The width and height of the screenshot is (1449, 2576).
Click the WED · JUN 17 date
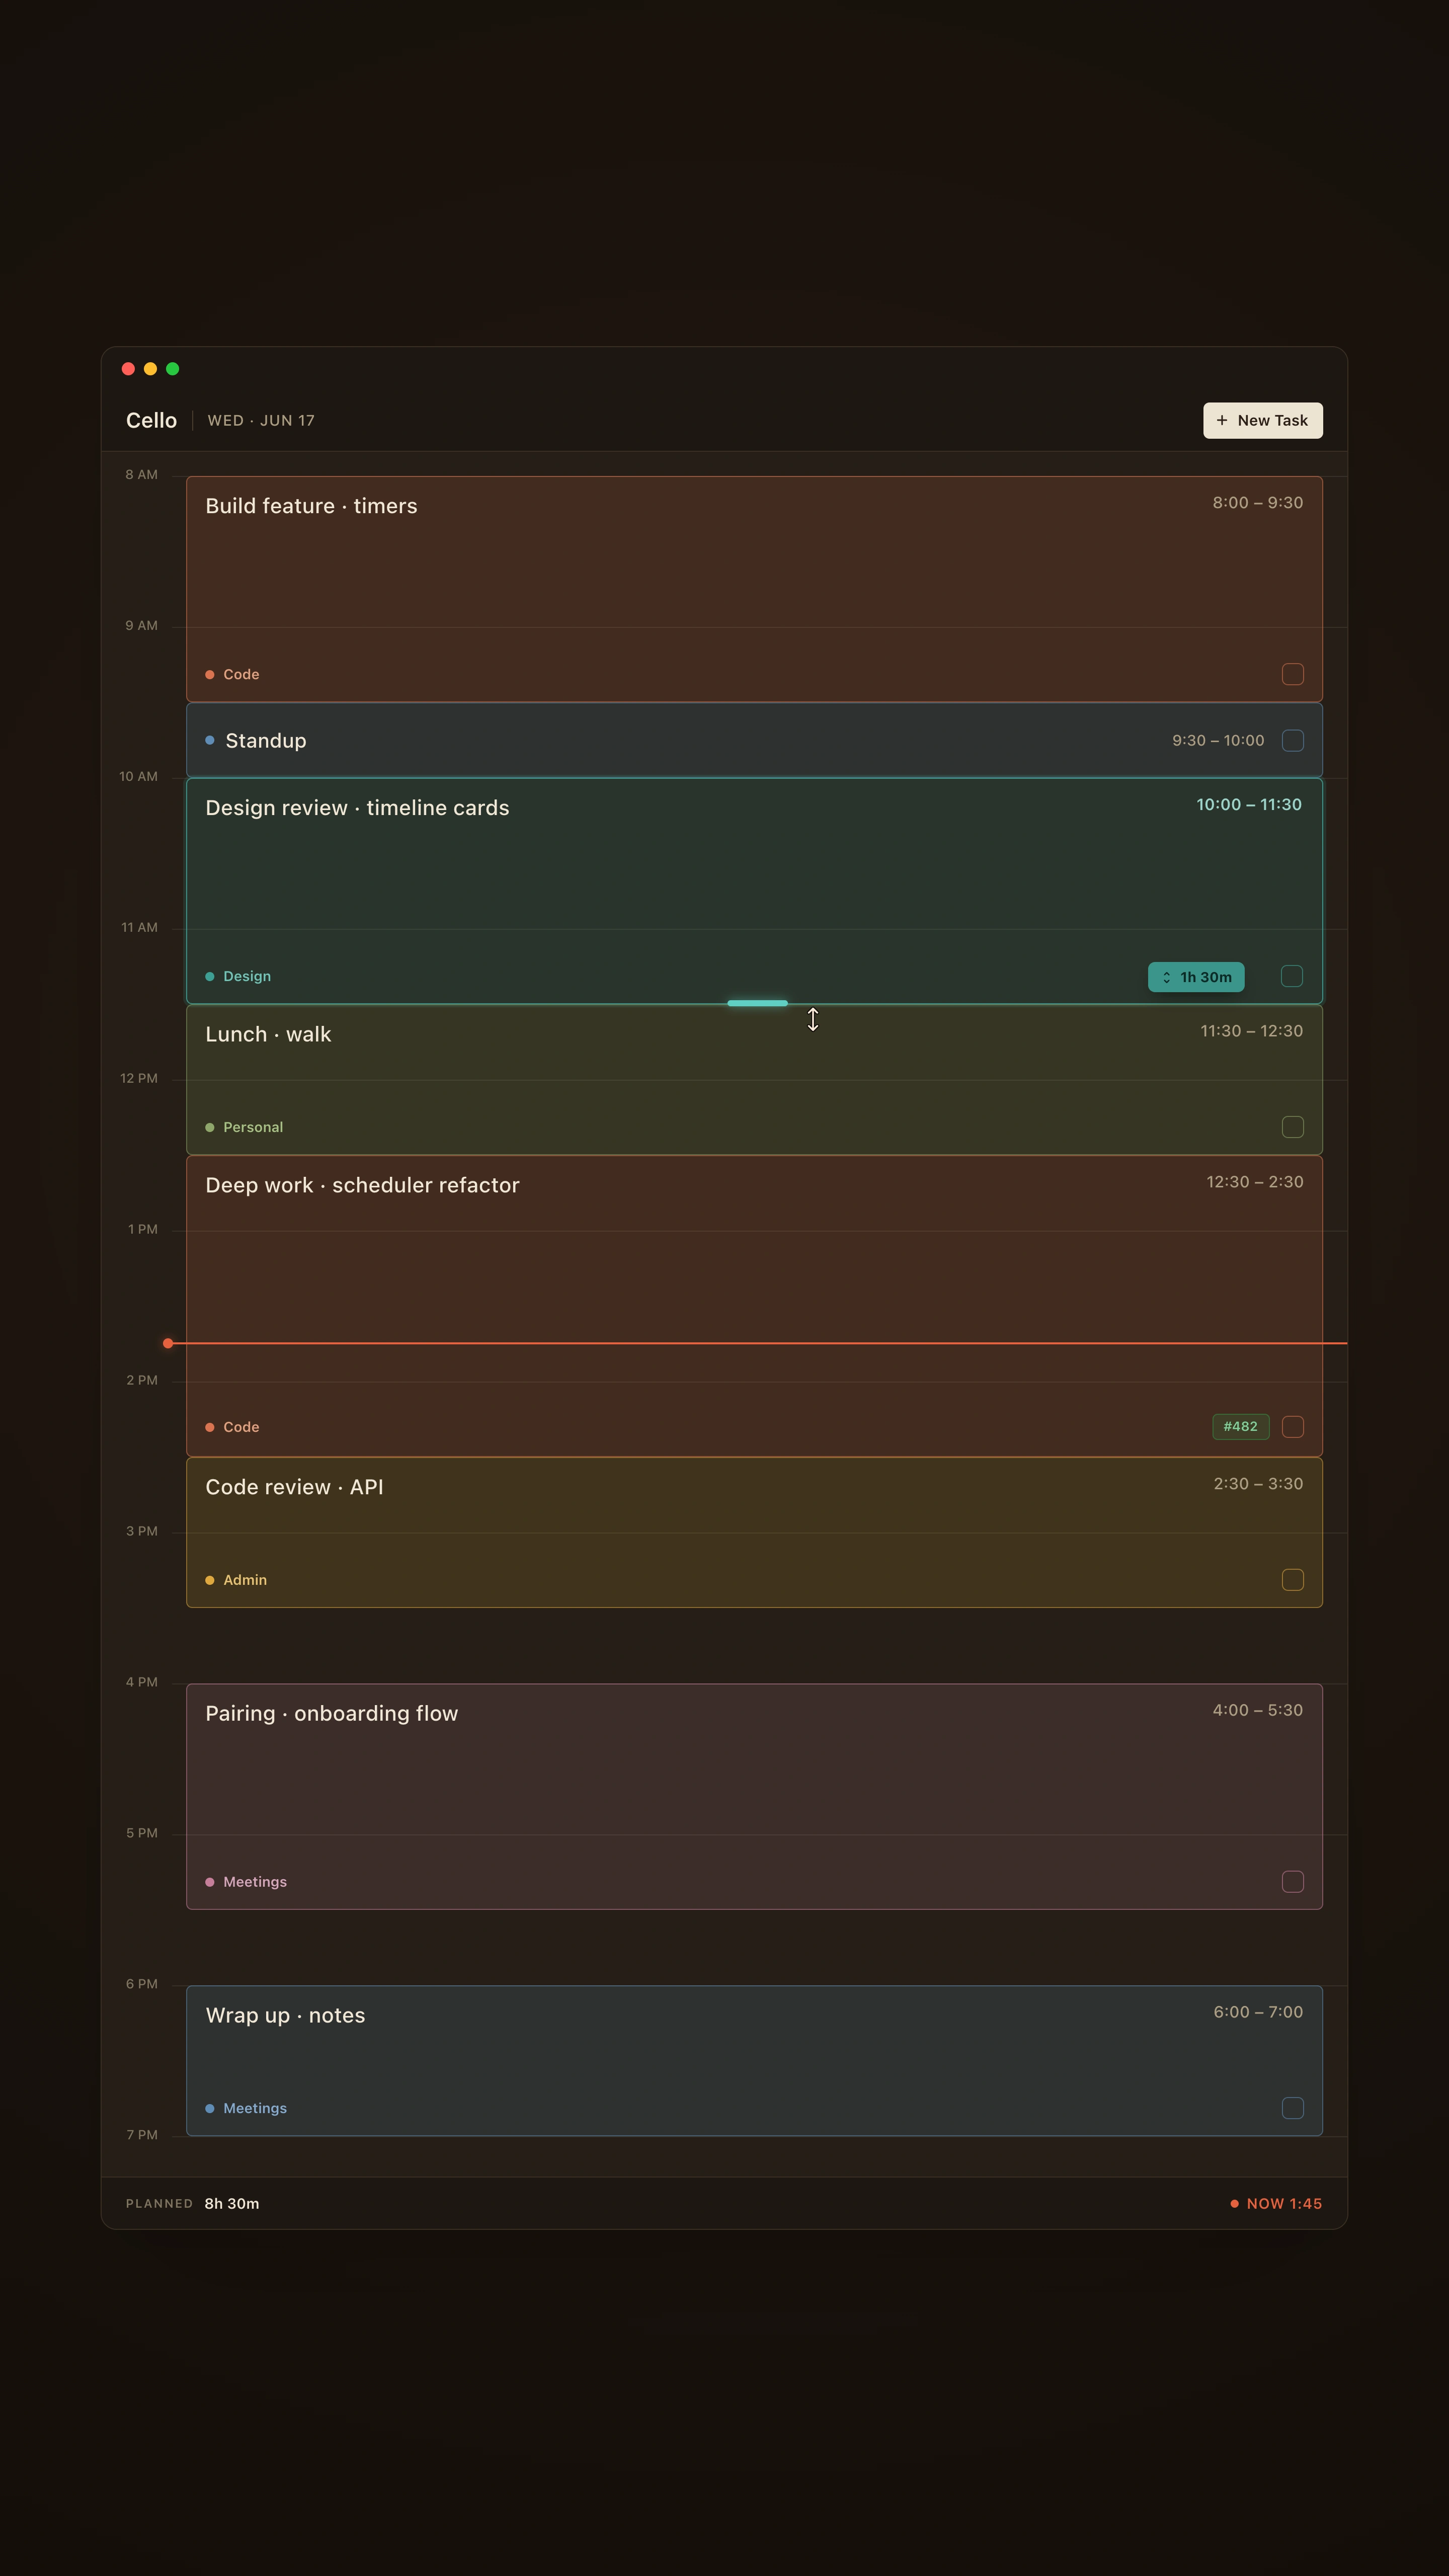tap(261, 420)
